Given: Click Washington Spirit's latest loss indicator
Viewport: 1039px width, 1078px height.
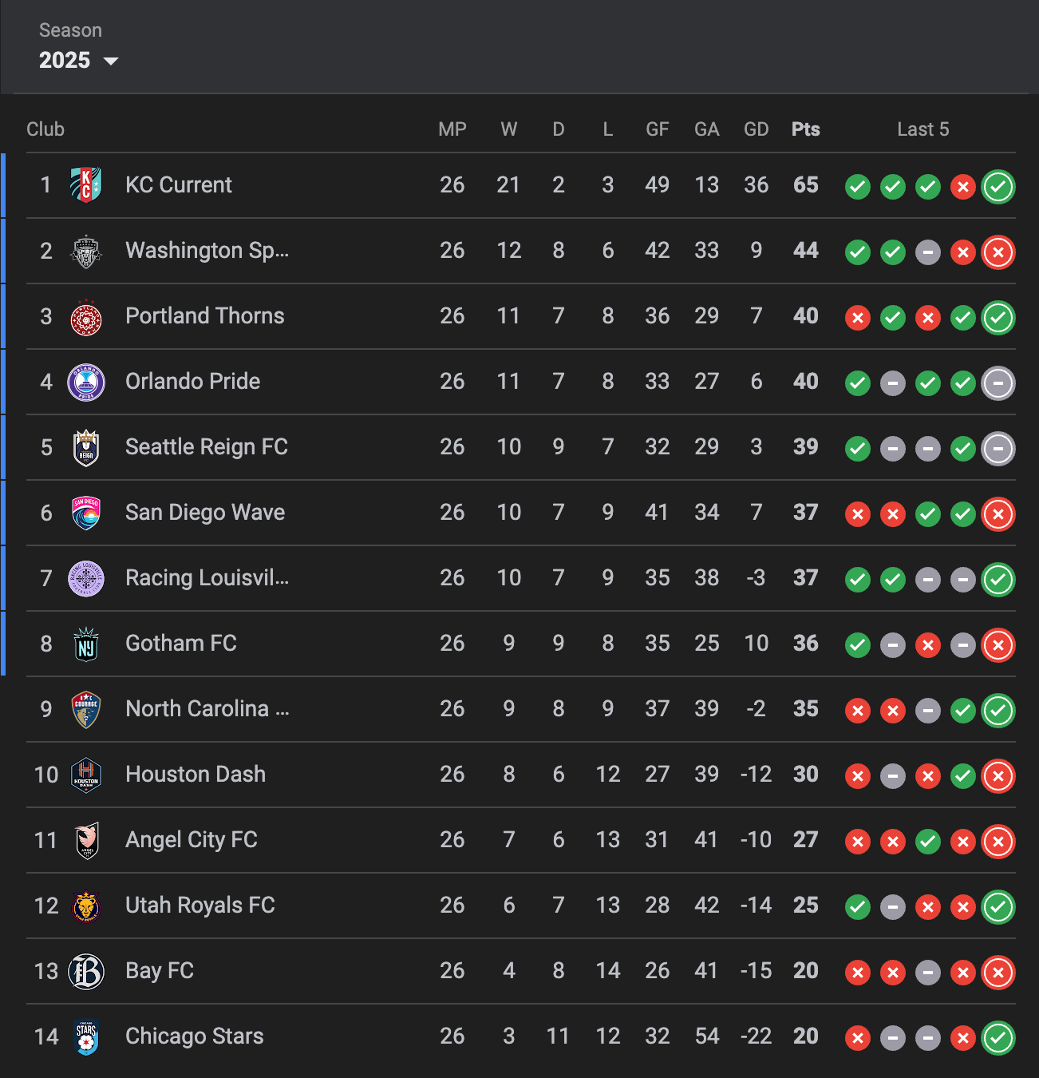Looking at the screenshot, I should click(998, 252).
